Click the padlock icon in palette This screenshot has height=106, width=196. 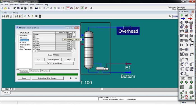[186, 15]
